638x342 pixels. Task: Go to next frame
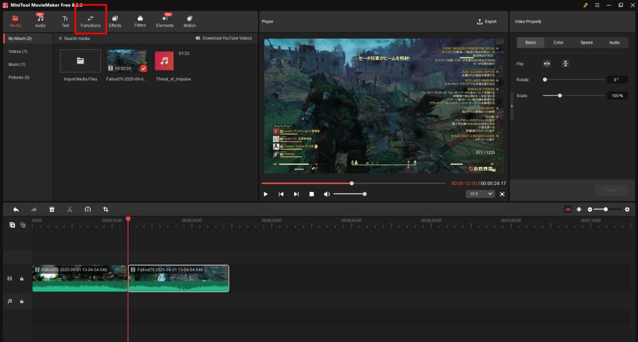[296, 194]
